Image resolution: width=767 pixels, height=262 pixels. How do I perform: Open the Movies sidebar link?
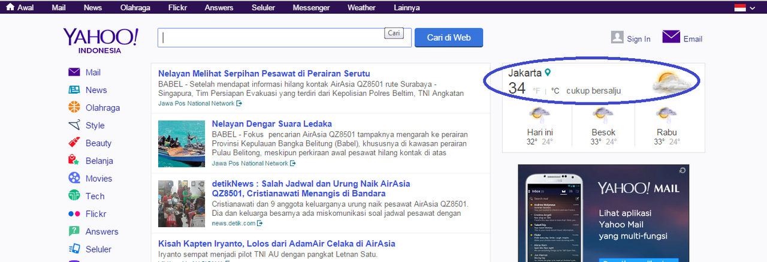pos(99,178)
